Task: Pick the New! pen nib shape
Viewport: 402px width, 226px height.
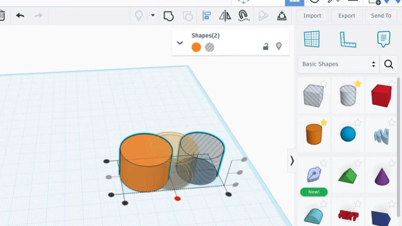Action: coord(314,175)
